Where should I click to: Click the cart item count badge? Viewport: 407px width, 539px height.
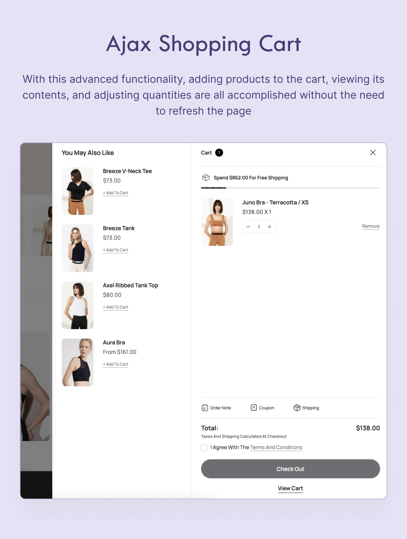pos(219,153)
